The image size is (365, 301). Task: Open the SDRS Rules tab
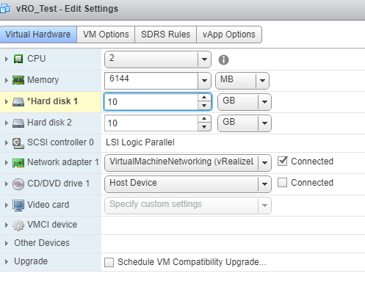point(165,35)
